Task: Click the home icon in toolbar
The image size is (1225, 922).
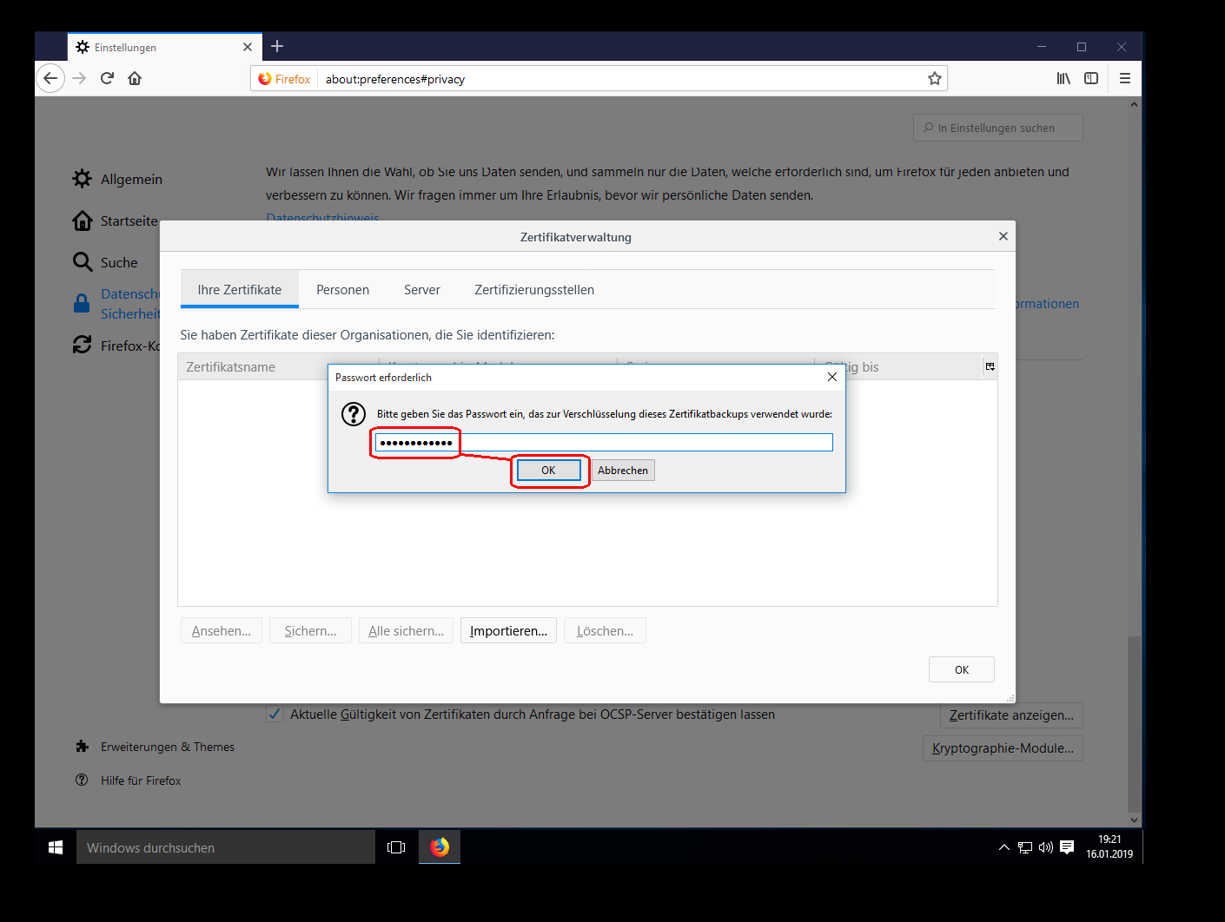Action: pos(135,78)
